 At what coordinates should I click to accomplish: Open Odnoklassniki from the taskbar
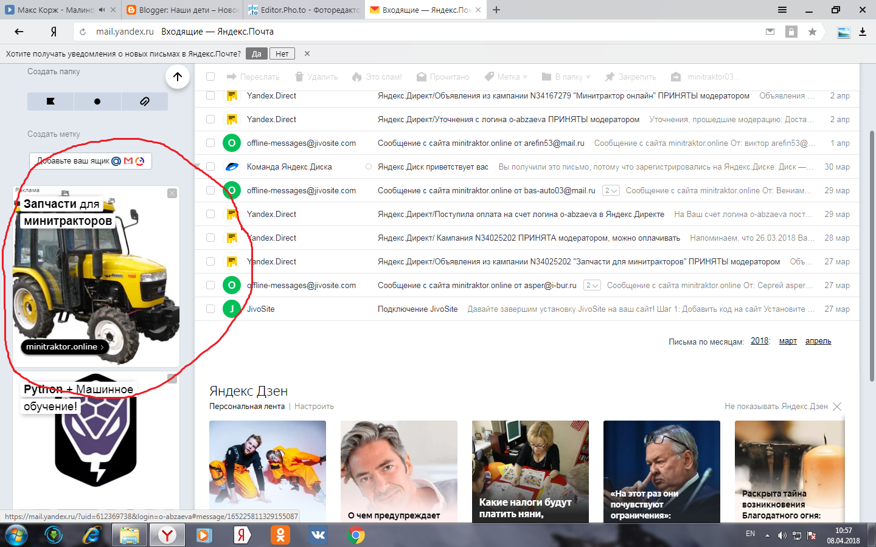pos(280,535)
